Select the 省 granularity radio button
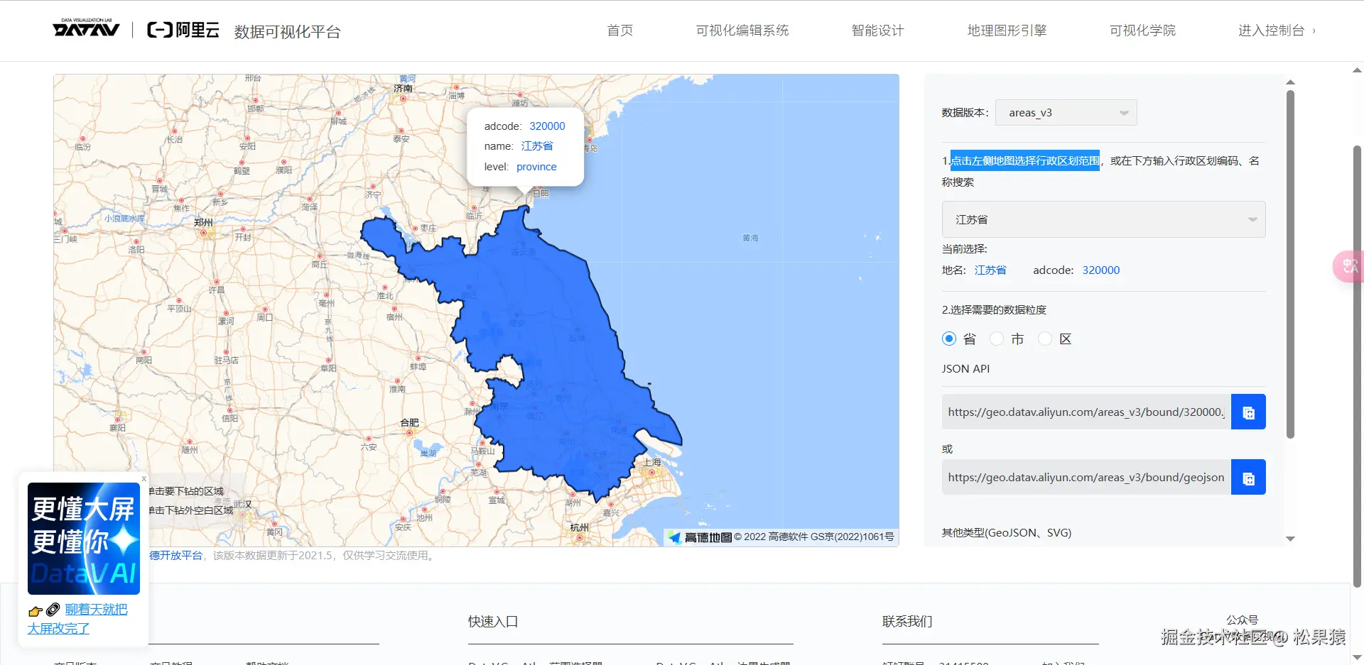1364x665 pixels. coord(949,339)
